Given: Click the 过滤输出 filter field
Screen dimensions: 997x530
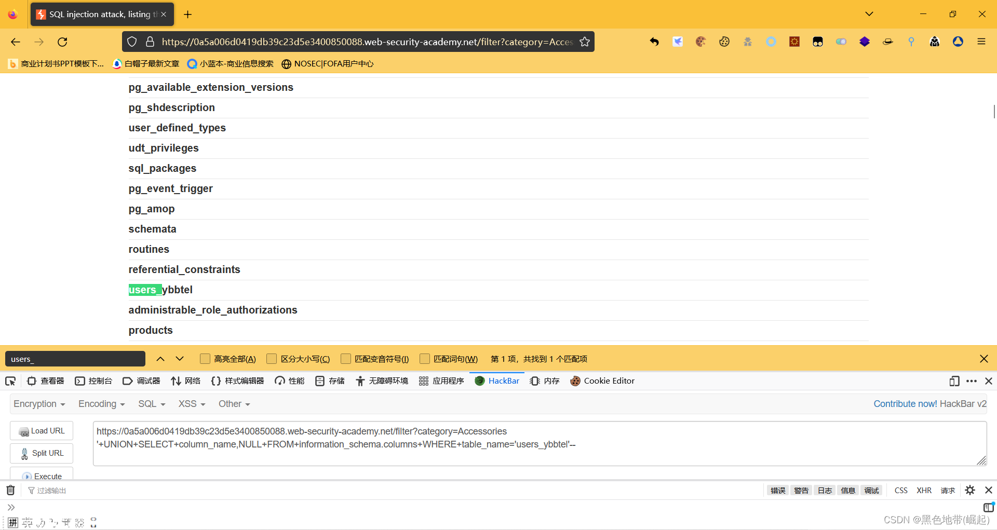Looking at the screenshot, I should click(x=51, y=491).
